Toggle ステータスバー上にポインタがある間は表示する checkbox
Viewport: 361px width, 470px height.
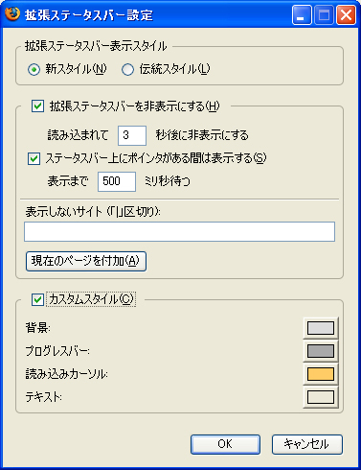click(x=34, y=158)
